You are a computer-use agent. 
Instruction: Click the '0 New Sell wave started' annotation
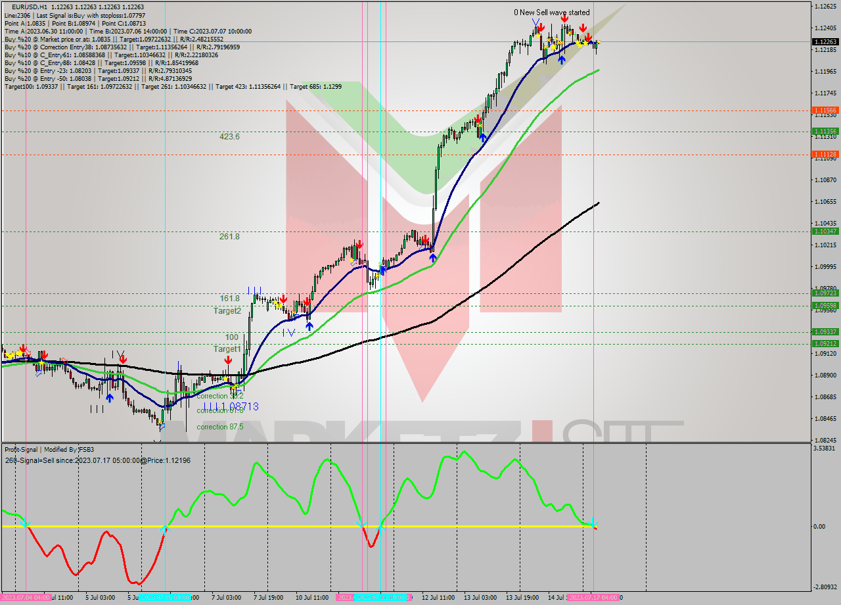point(552,12)
